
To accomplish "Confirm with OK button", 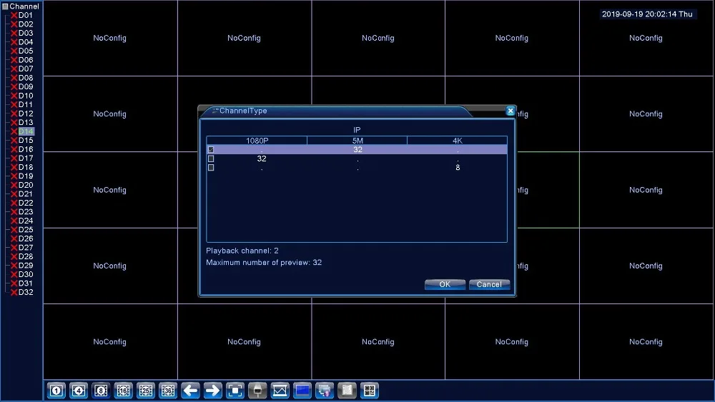I will [445, 284].
